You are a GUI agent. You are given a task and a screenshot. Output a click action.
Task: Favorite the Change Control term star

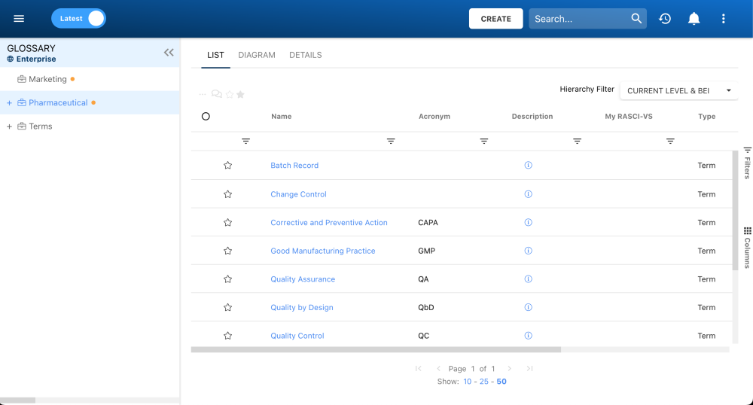pos(227,194)
